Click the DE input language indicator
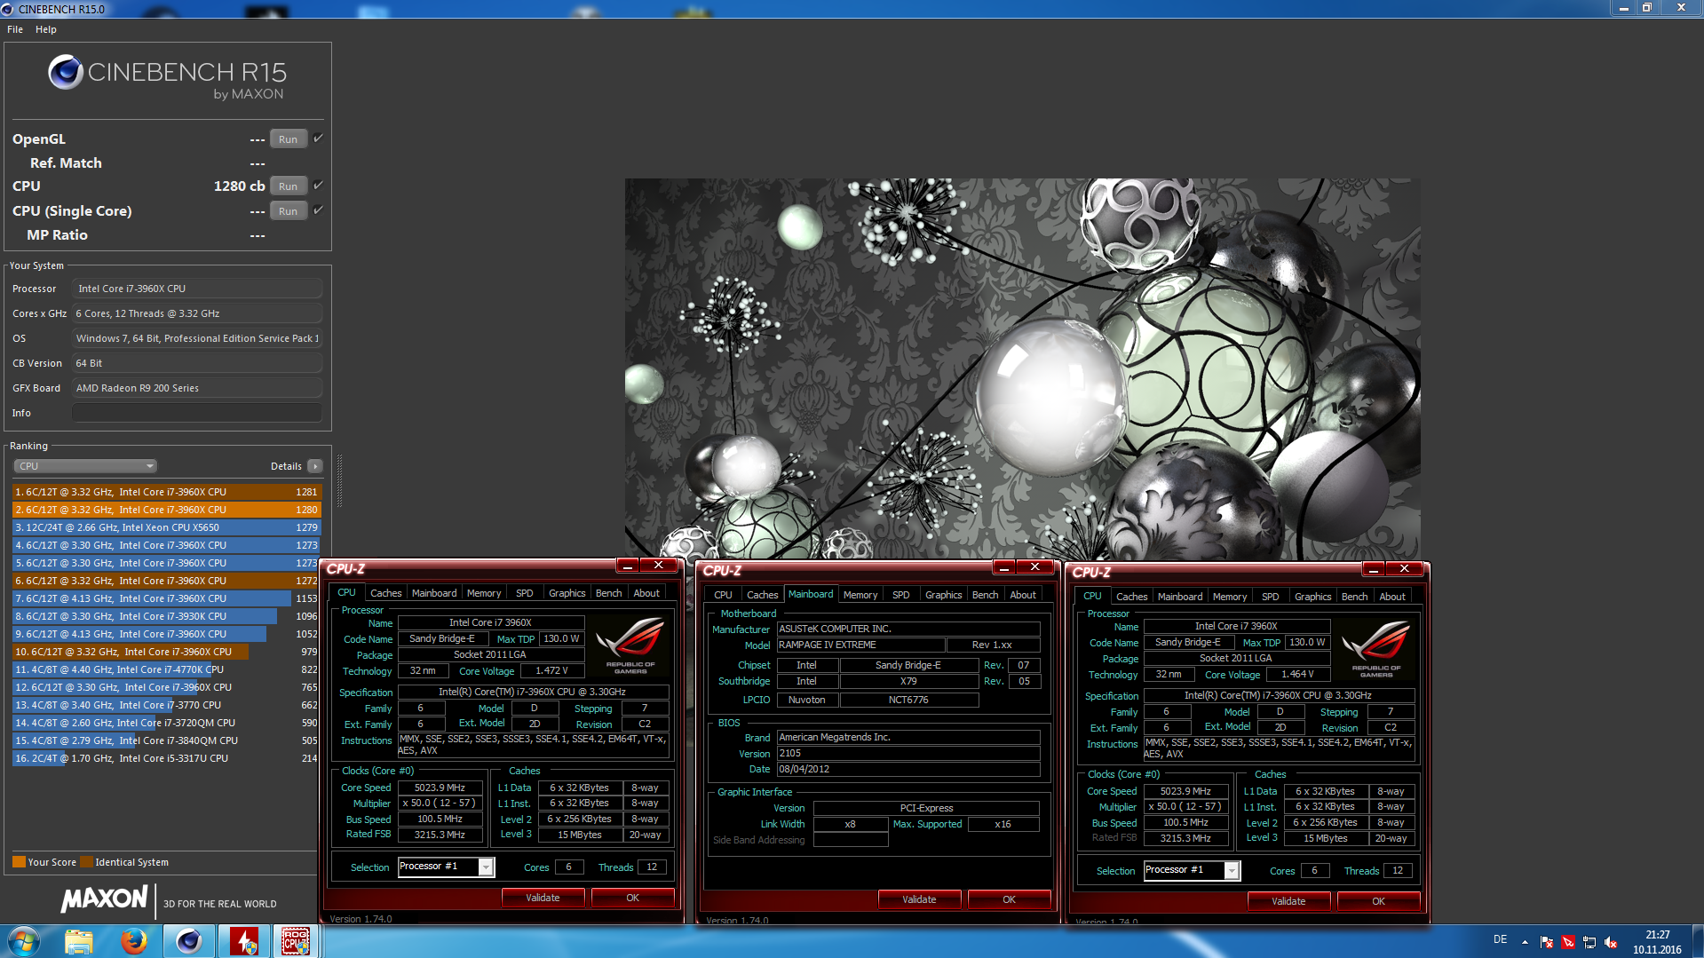The image size is (1704, 958). (x=1500, y=939)
